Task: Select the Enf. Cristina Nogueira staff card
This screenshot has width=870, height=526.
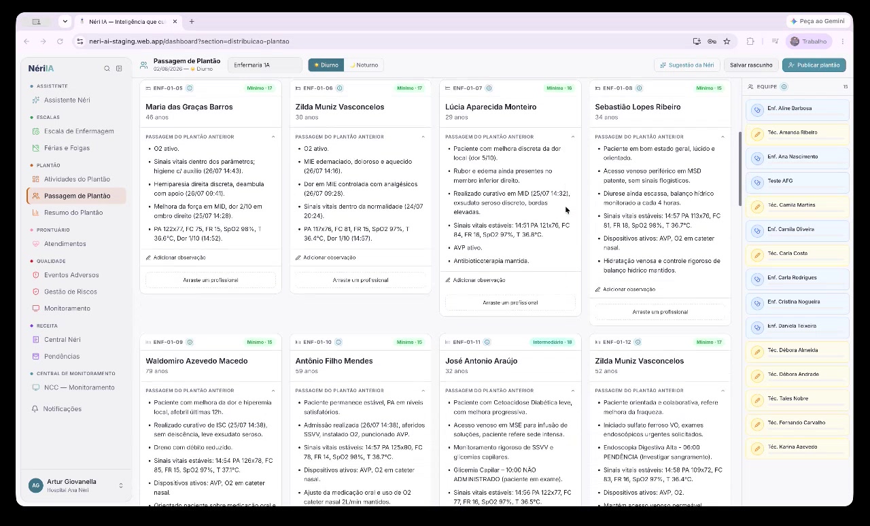Action: (x=797, y=302)
